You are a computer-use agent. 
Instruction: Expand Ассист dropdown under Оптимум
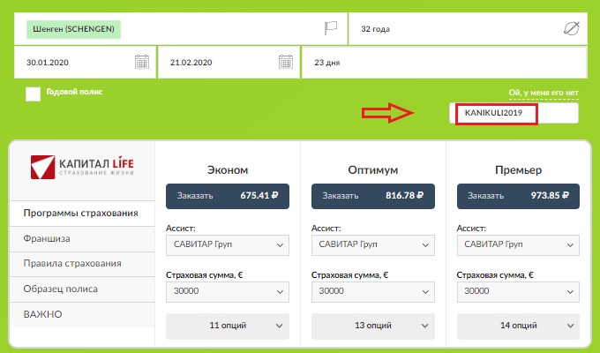pyautogui.click(x=373, y=244)
